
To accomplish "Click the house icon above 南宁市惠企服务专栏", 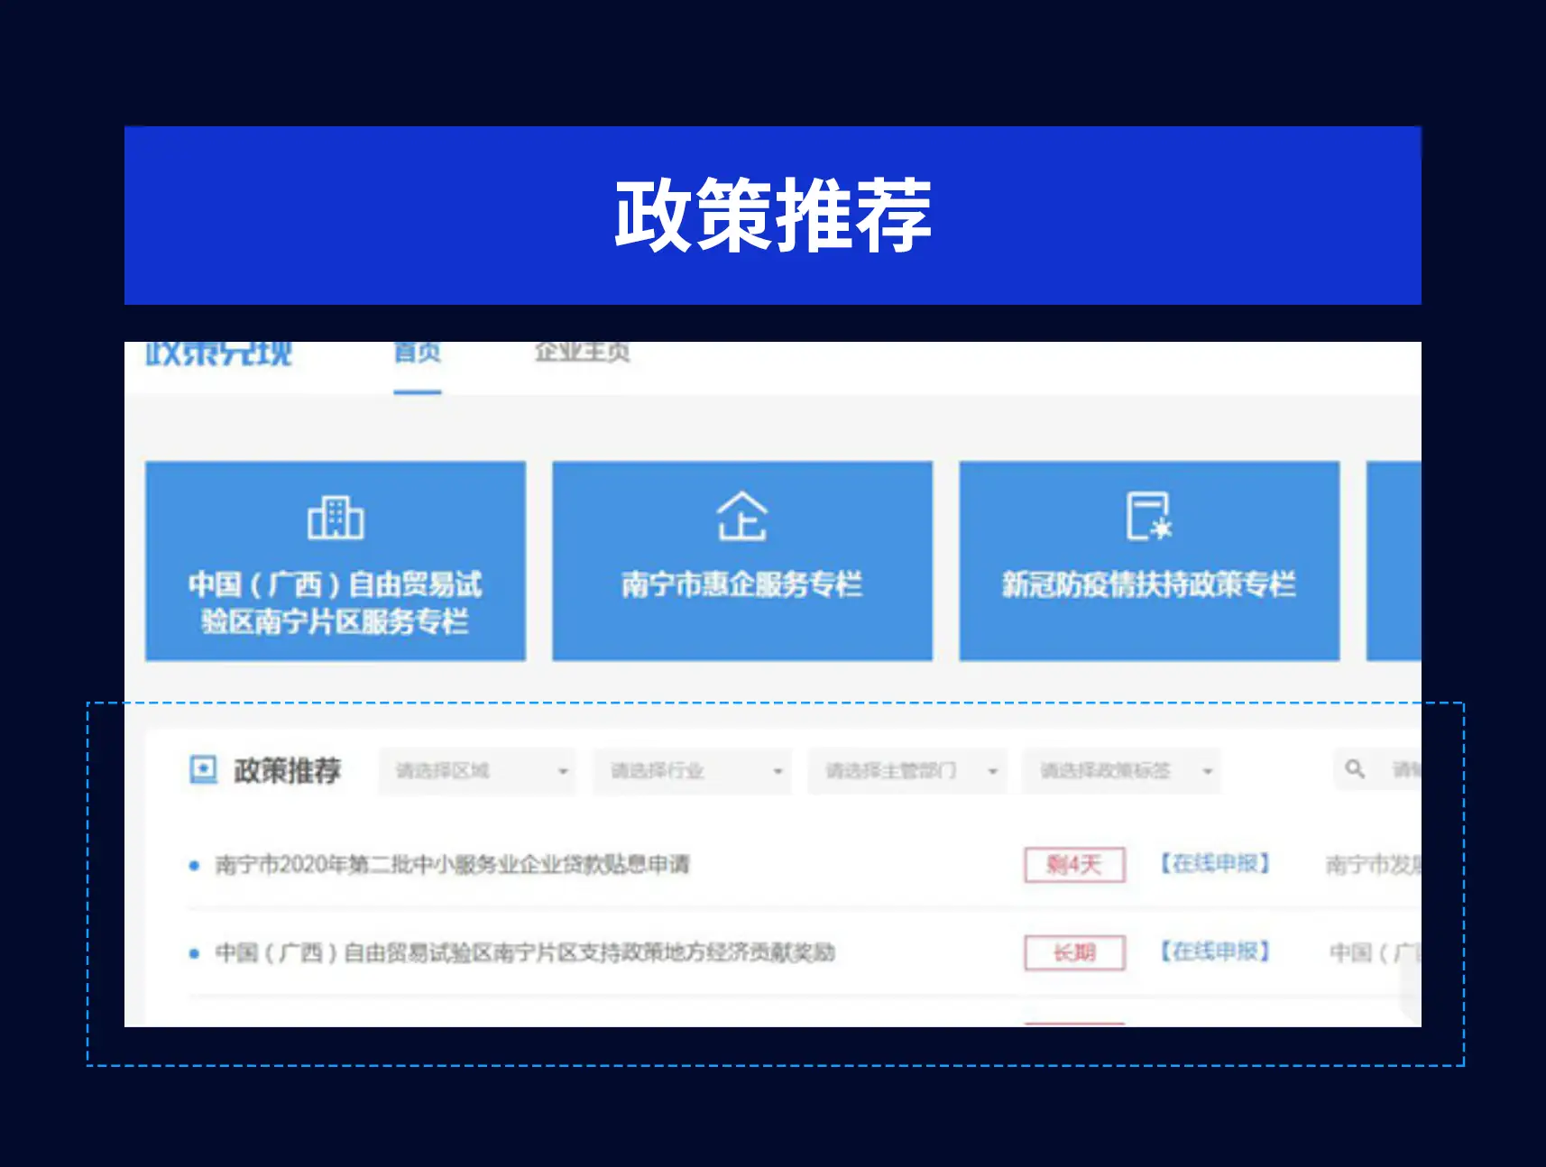I will tap(741, 517).
